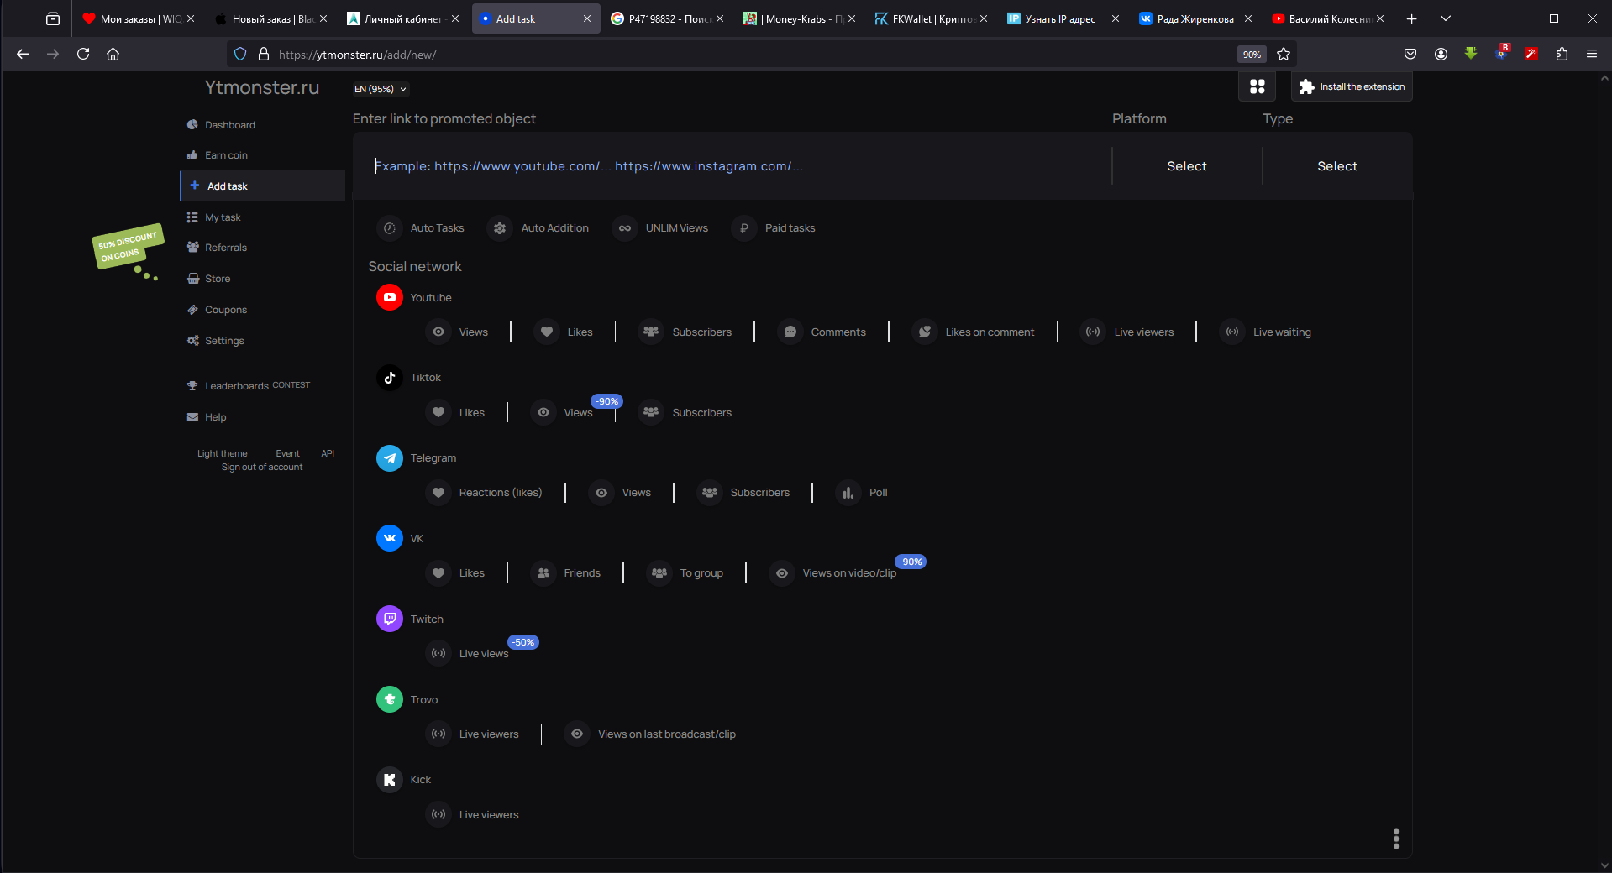
Task: Click the Kick logo icon
Action: click(389, 780)
